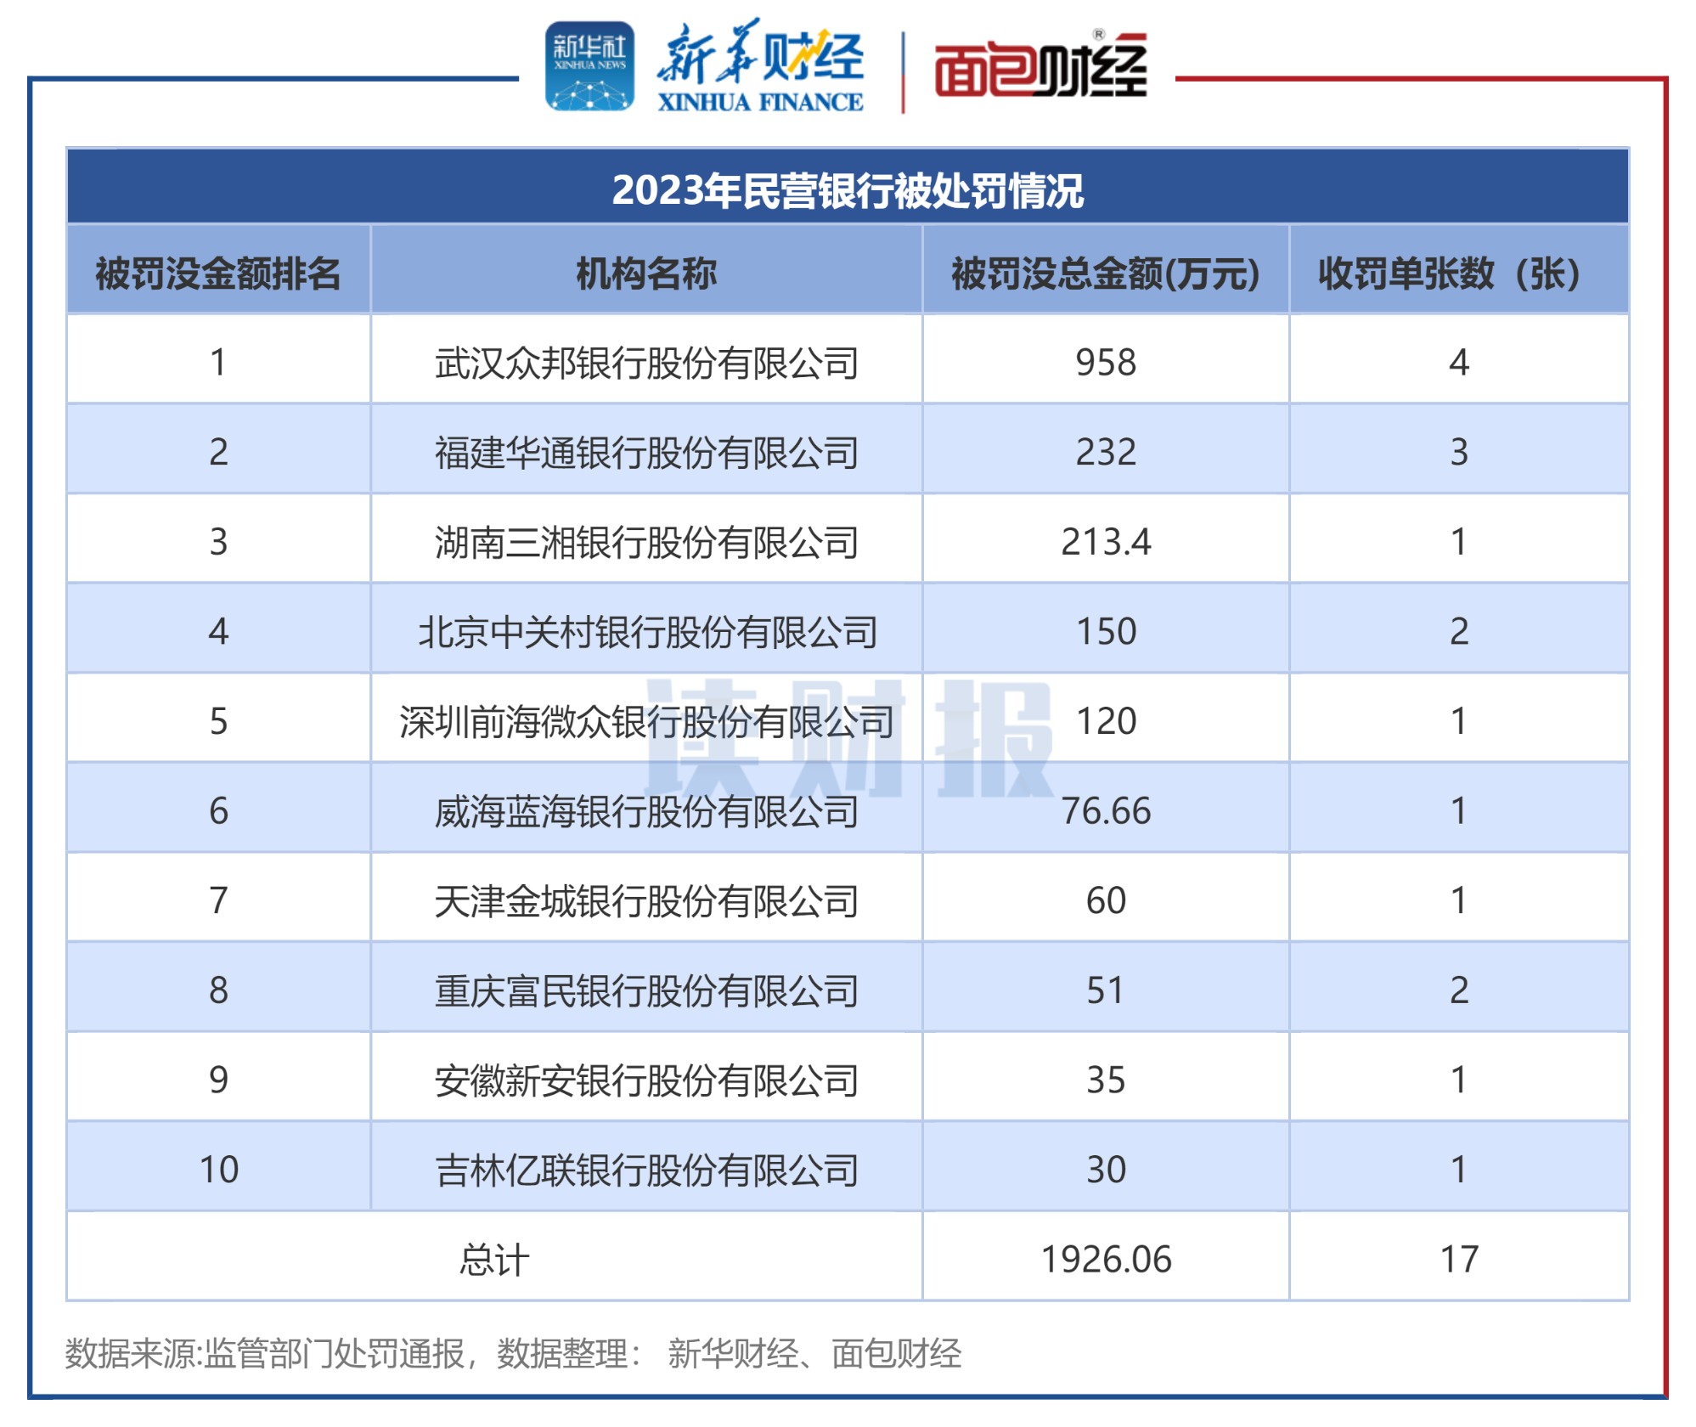Click the 76.66 amount cell
The width and height of the screenshot is (1696, 1427).
(x=1105, y=811)
